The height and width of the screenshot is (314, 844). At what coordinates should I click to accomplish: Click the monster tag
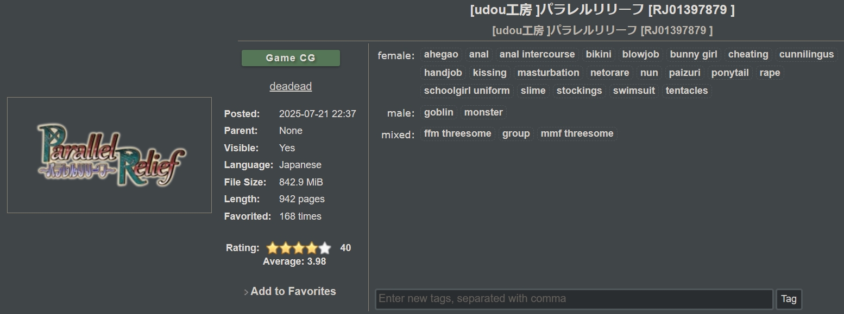pos(483,112)
